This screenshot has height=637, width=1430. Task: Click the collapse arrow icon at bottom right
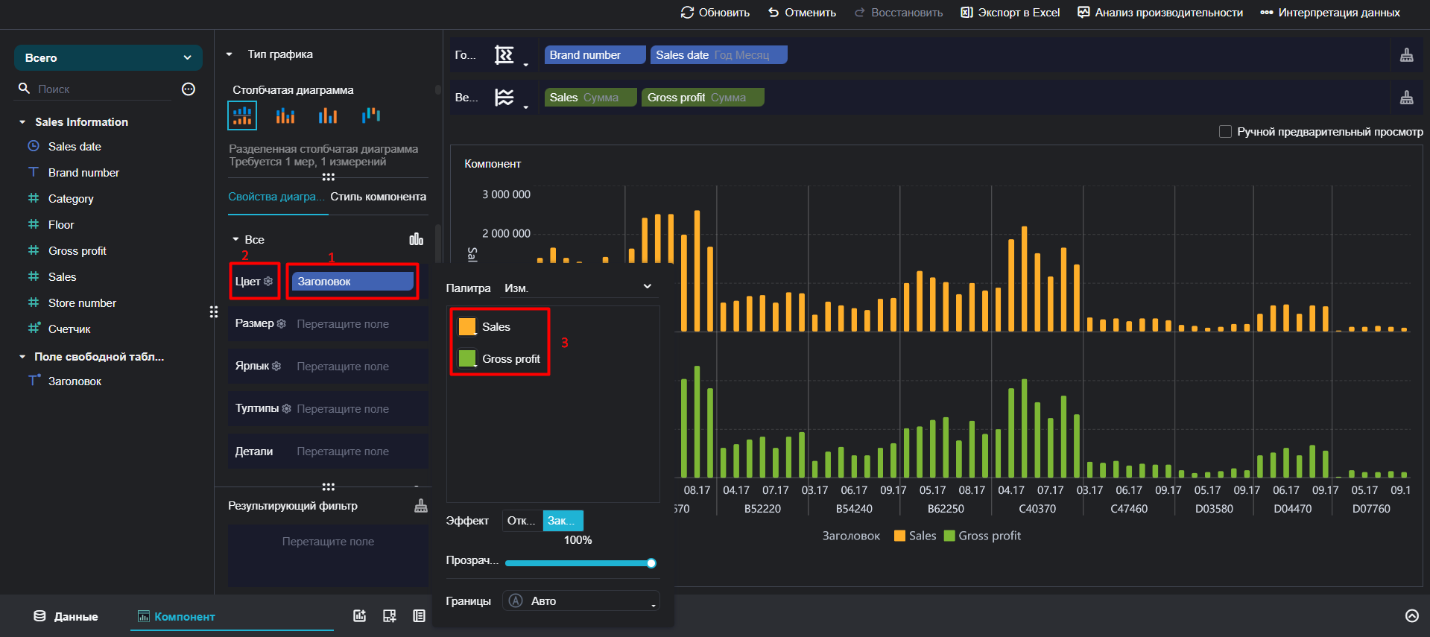[x=1412, y=615]
